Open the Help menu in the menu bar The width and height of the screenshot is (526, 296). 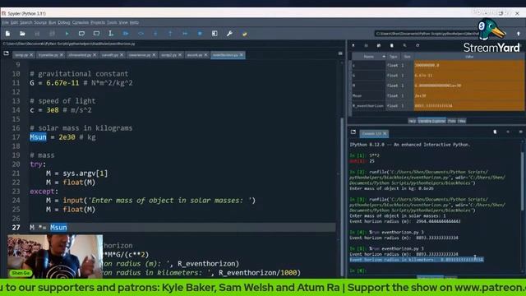point(134,22)
